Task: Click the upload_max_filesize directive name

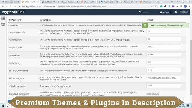Action: [x=17, y=86]
